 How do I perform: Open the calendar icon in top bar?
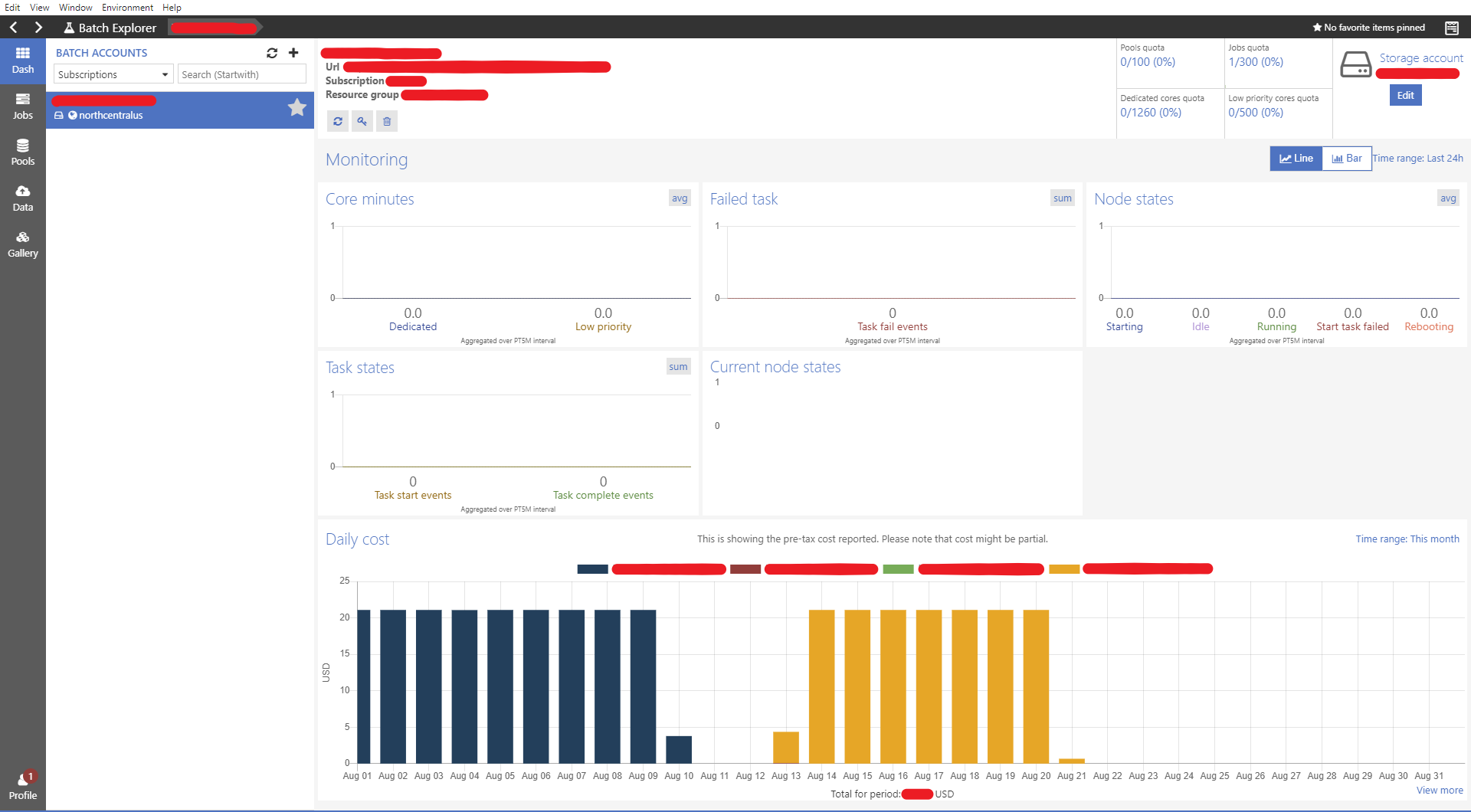(1451, 28)
